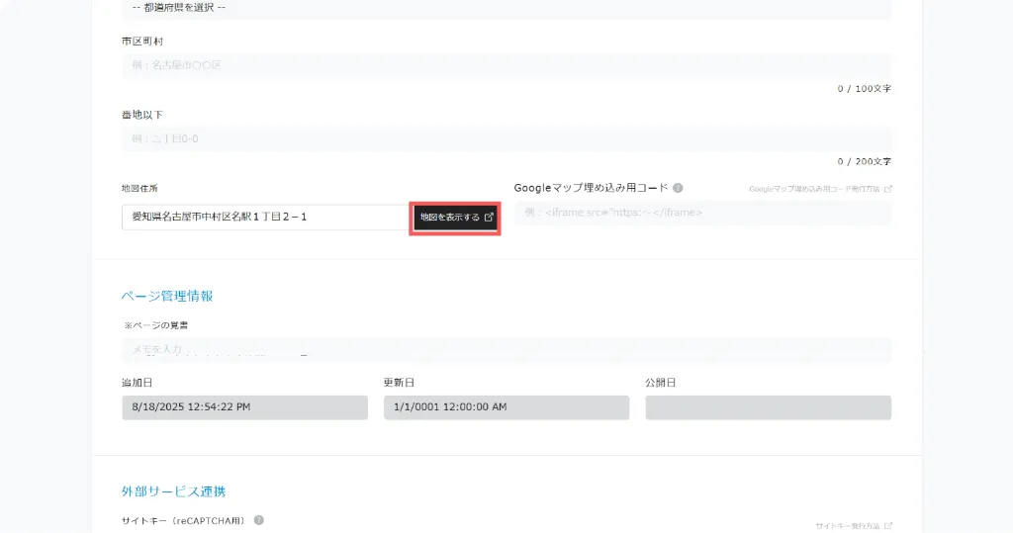Screen dimensions: 1013x533
Task: Click into the 市区町村 text field
Action: coord(506,65)
